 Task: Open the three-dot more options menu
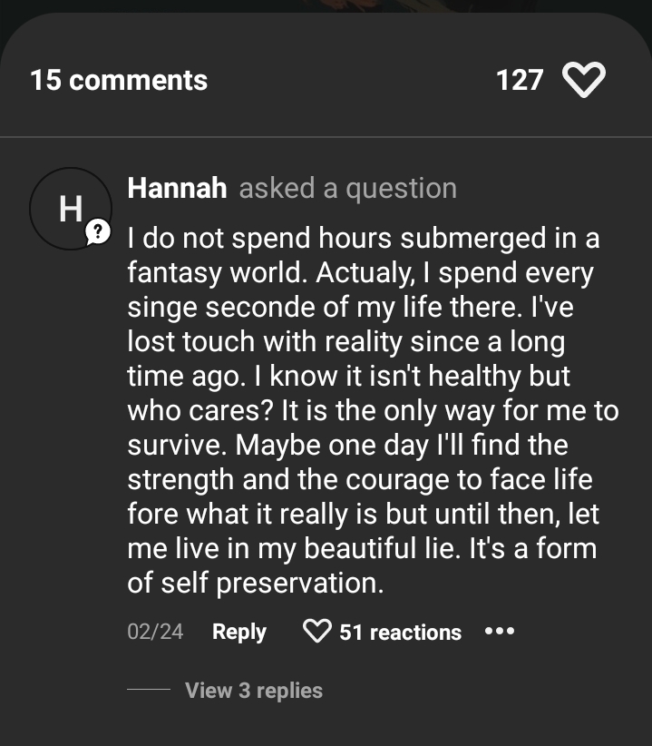[500, 631]
